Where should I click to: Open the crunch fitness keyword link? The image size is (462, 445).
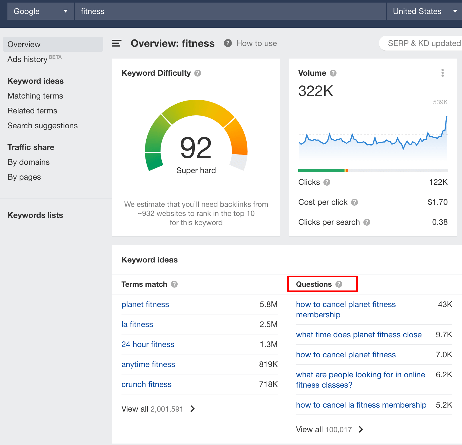coord(147,384)
